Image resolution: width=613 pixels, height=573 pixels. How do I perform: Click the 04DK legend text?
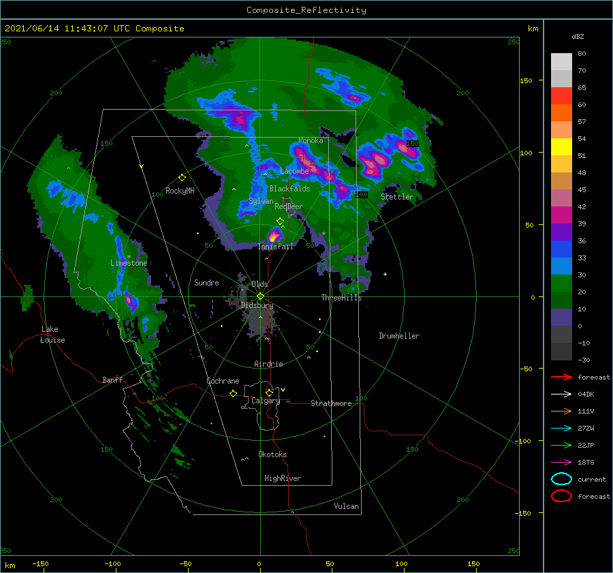pos(586,394)
